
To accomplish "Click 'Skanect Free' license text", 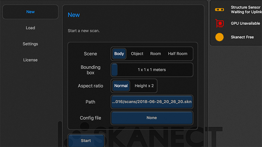I will tap(242, 37).
